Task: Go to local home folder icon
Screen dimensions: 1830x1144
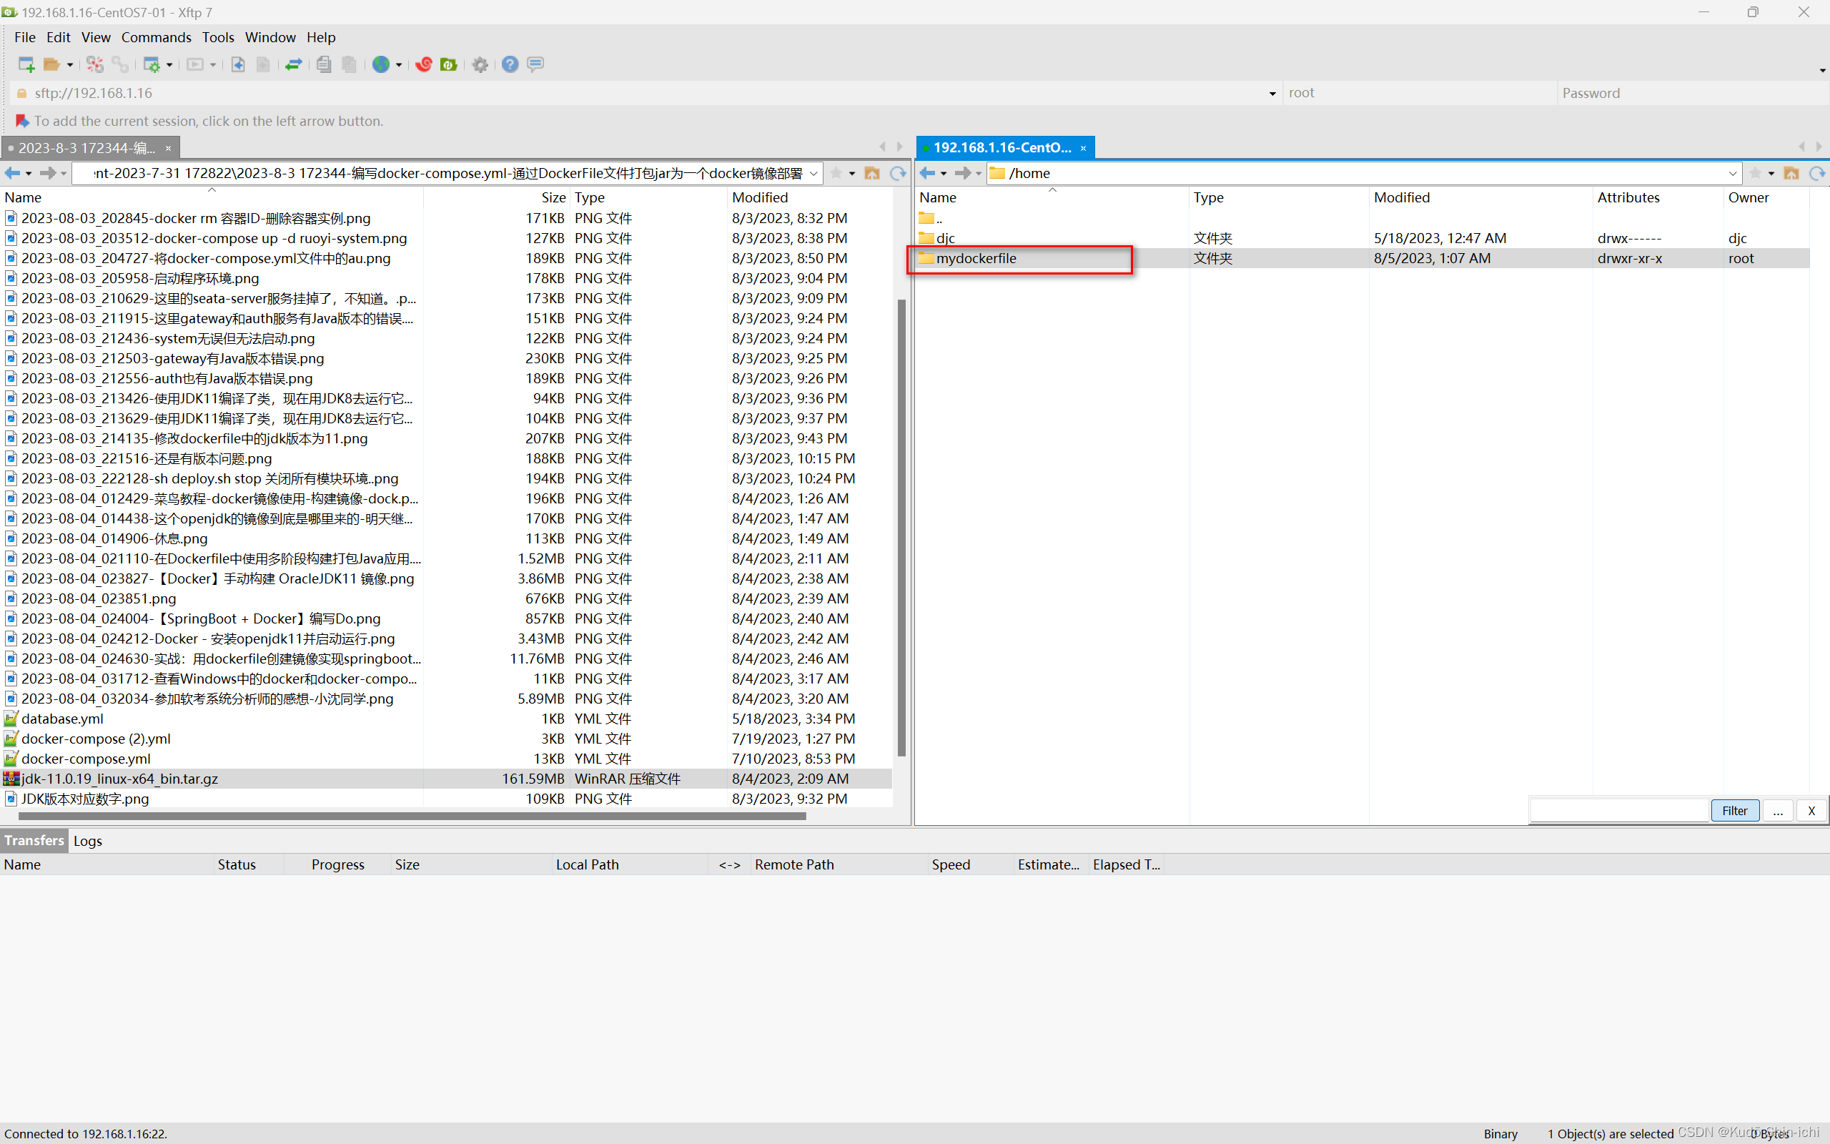Action: point(872,173)
